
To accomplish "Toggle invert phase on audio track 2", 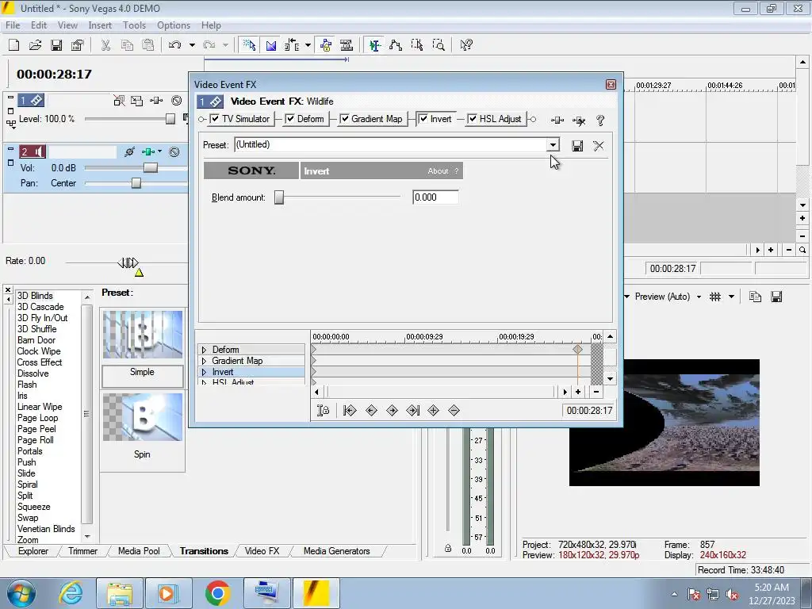I will (129, 151).
